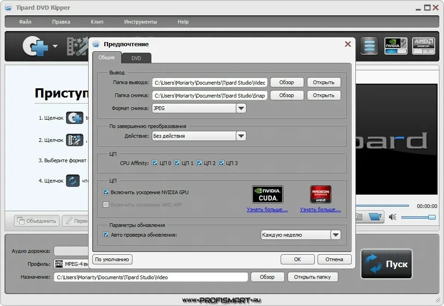Click the Отмена button
Image resolution: width=444 pixels, height=306 pixels.
[335, 259]
